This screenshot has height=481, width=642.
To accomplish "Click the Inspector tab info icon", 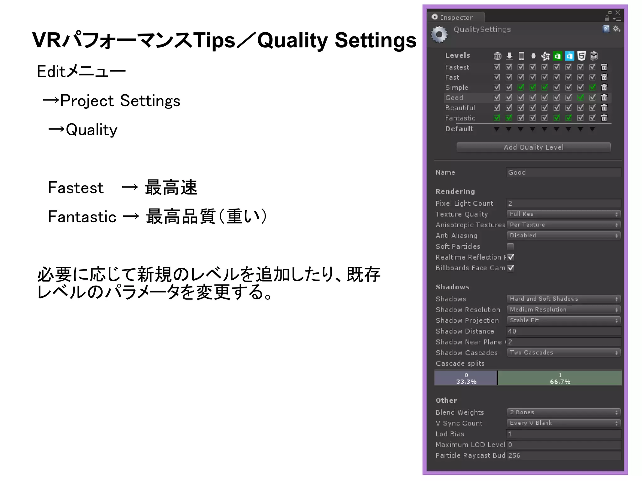I will tap(434, 17).
